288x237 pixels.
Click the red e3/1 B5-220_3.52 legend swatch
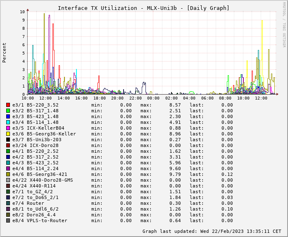8,105
